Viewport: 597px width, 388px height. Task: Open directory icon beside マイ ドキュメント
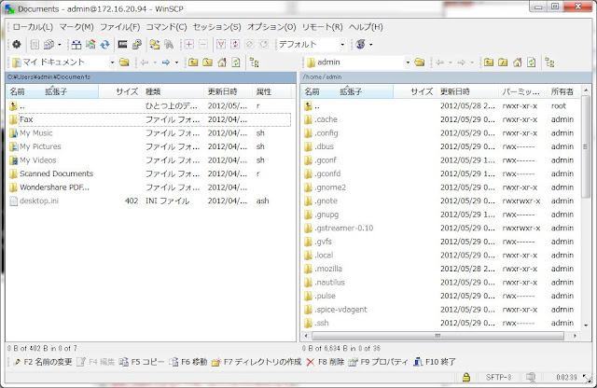coord(124,62)
